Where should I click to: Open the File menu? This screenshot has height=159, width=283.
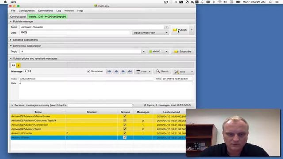(13, 11)
